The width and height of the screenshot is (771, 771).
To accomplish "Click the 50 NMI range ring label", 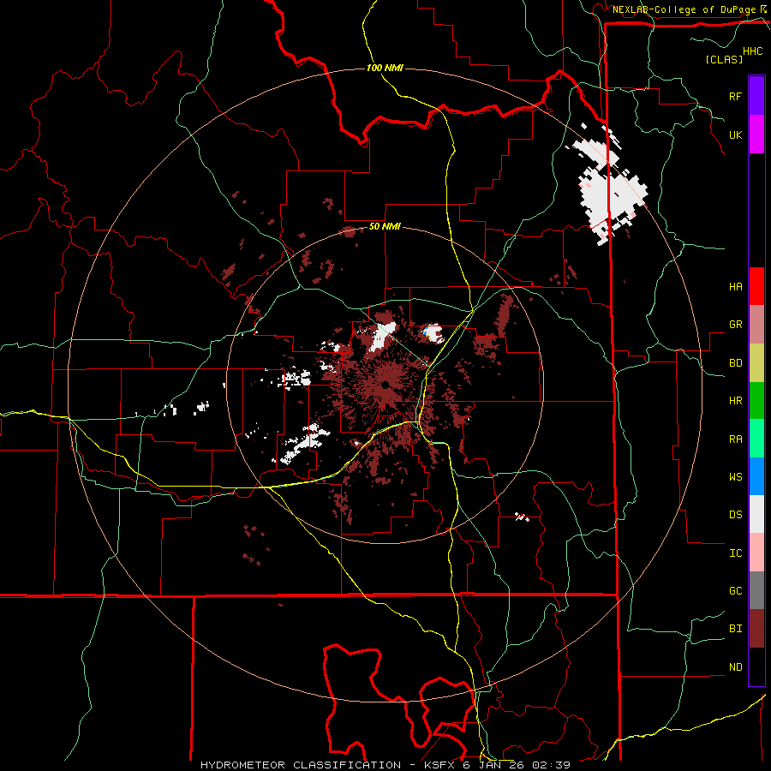I will [385, 227].
